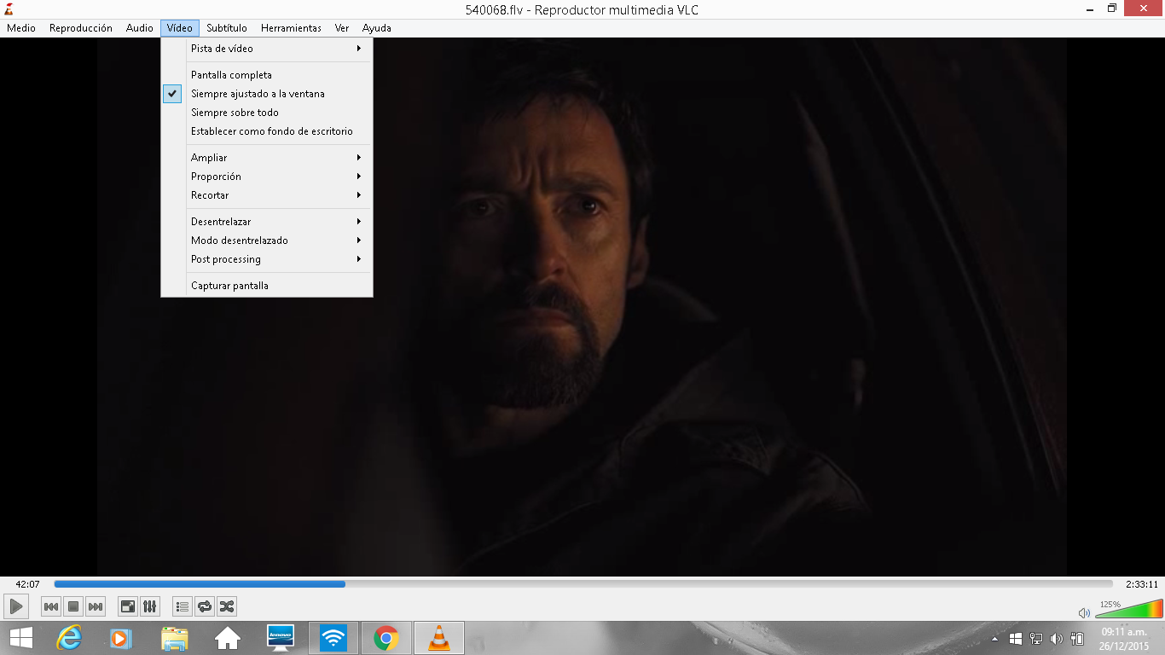The width and height of the screenshot is (1165, 655).
Task: Open the Reproducción menu
Action: pos(81,28)
